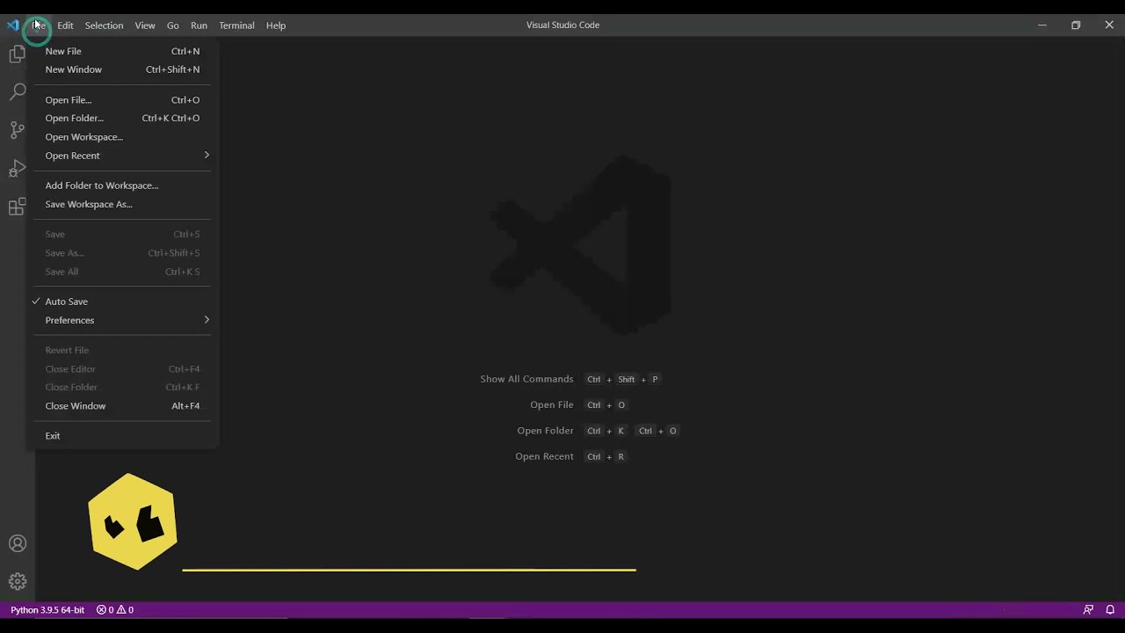Minimize the Visual Studio Code window
This screenshot has height=633, width=1125.
pos(1042,25)
